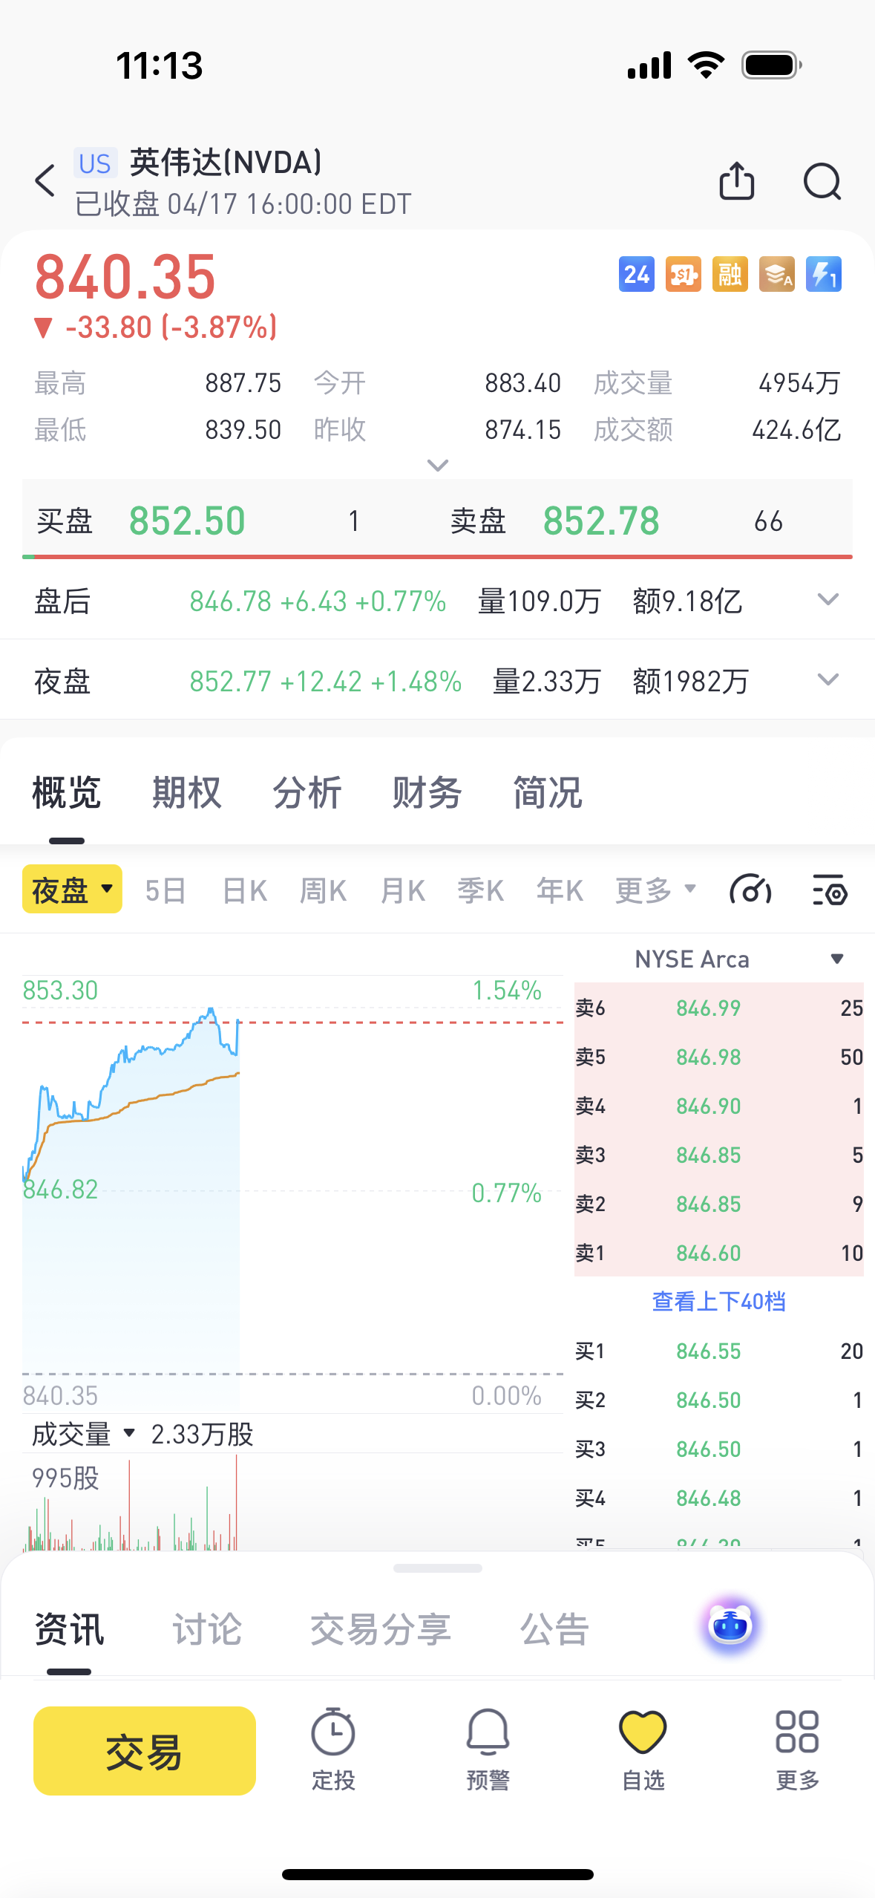
Task: Tap 卖4 row at 846.90
Action: coord(719,1106)
